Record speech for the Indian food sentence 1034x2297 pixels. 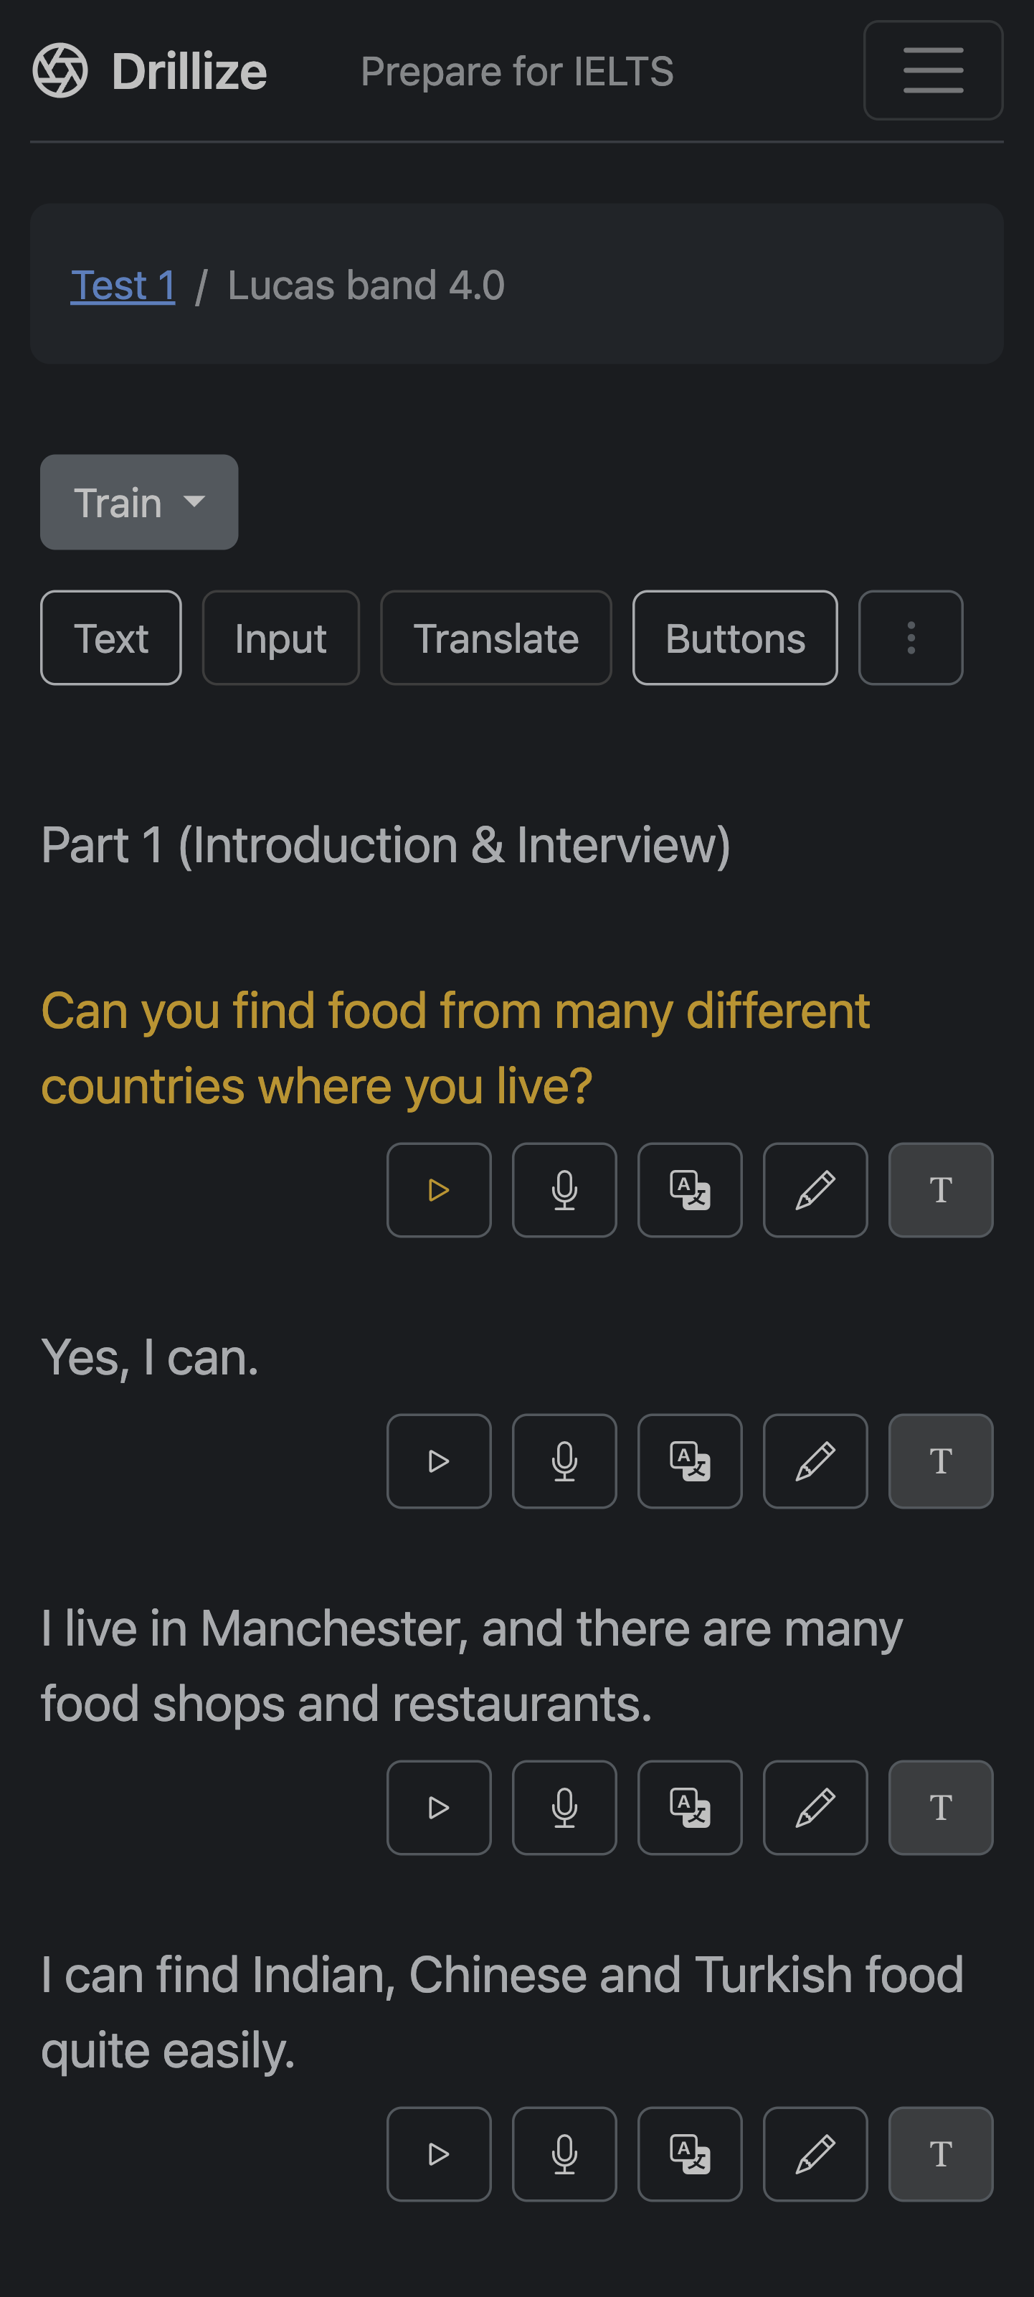pos(564,2153)
